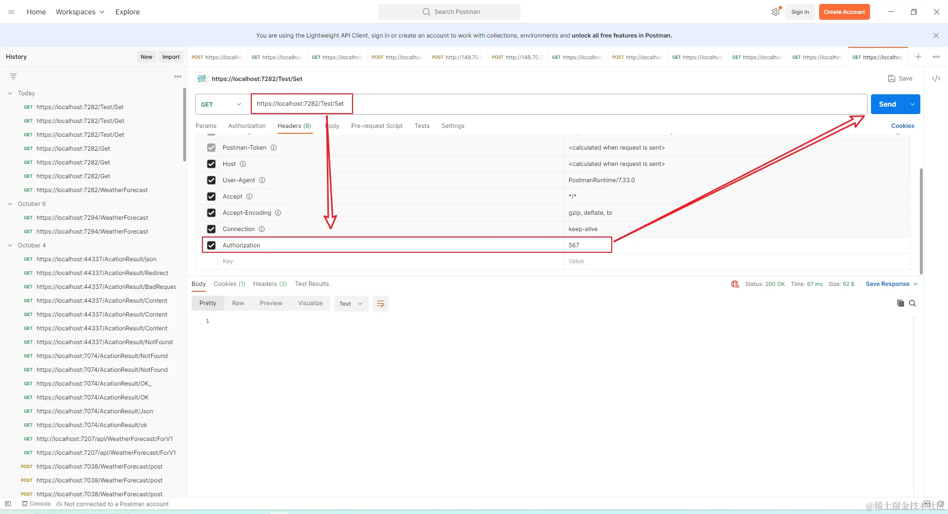The image size is (948, 514).
Task: Show info for Postman-Token header
Action: click(274, 148)
